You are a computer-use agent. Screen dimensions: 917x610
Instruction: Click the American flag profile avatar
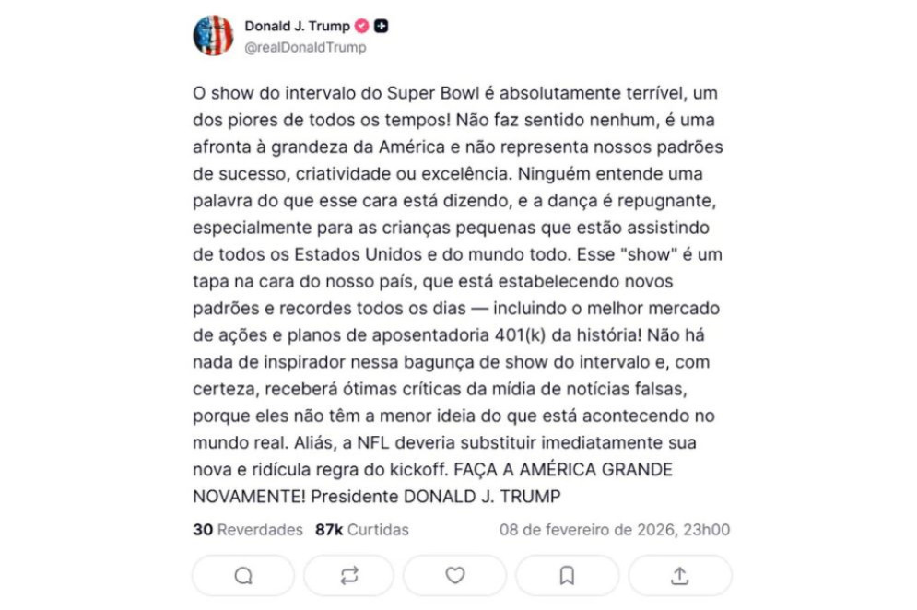pyautogui.click(x=214, y=29)
